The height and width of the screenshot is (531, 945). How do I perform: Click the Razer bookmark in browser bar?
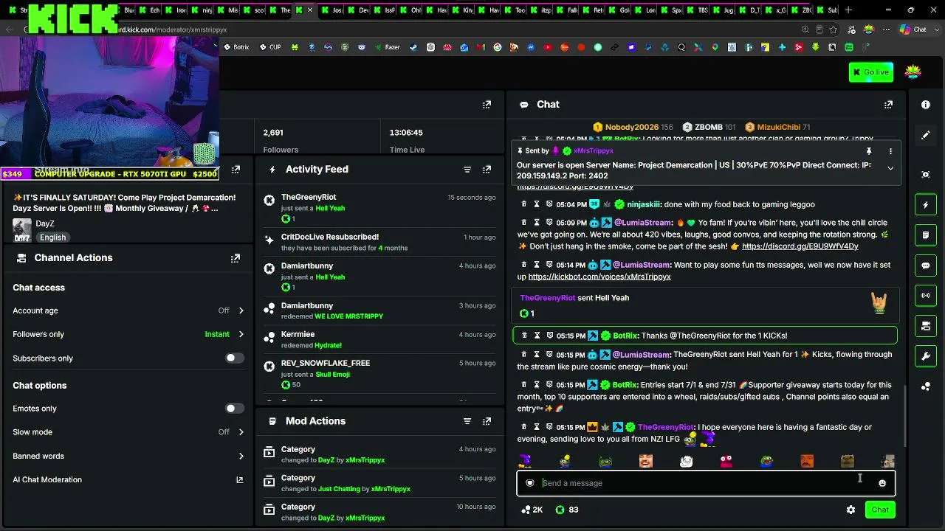(x=387, y=47)
